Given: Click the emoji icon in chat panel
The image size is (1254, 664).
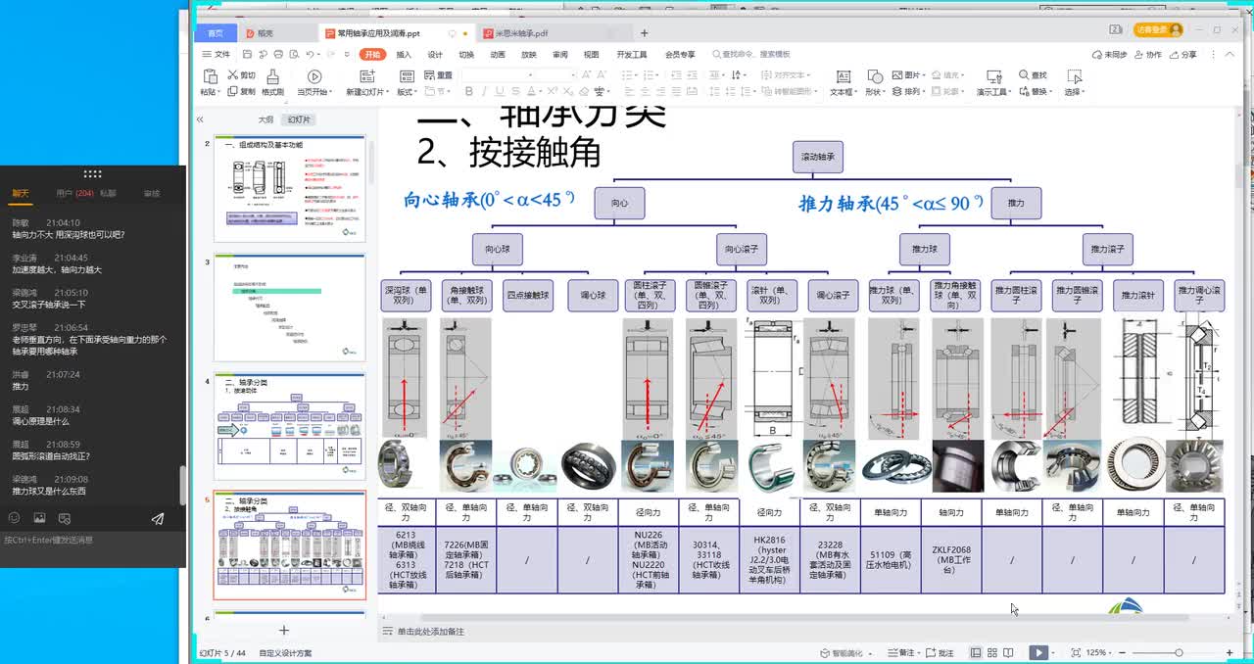Looking at the screenshot, I should [15, 518].
